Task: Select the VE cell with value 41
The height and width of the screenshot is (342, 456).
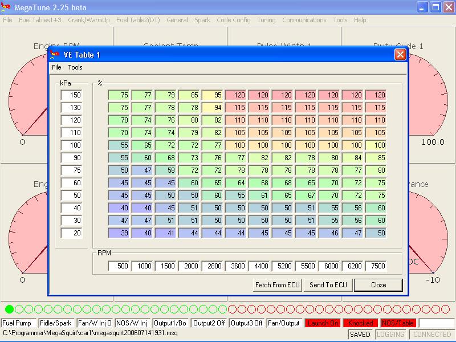Action: pos(165,233)
